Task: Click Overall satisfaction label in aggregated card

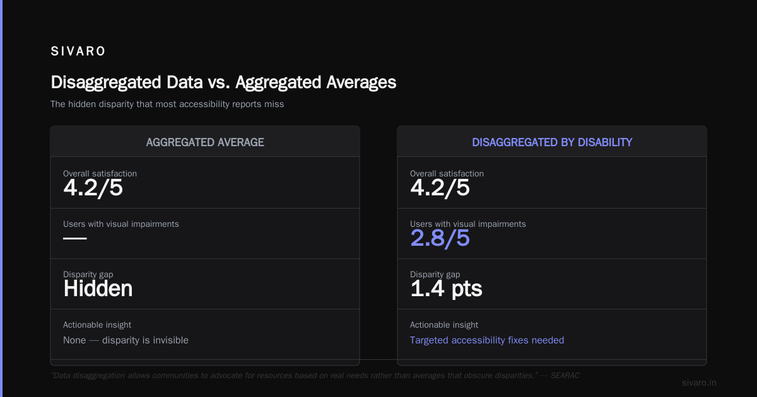Action: coord(100,173)
